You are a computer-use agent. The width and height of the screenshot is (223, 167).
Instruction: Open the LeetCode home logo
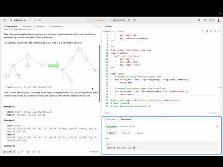5,20
